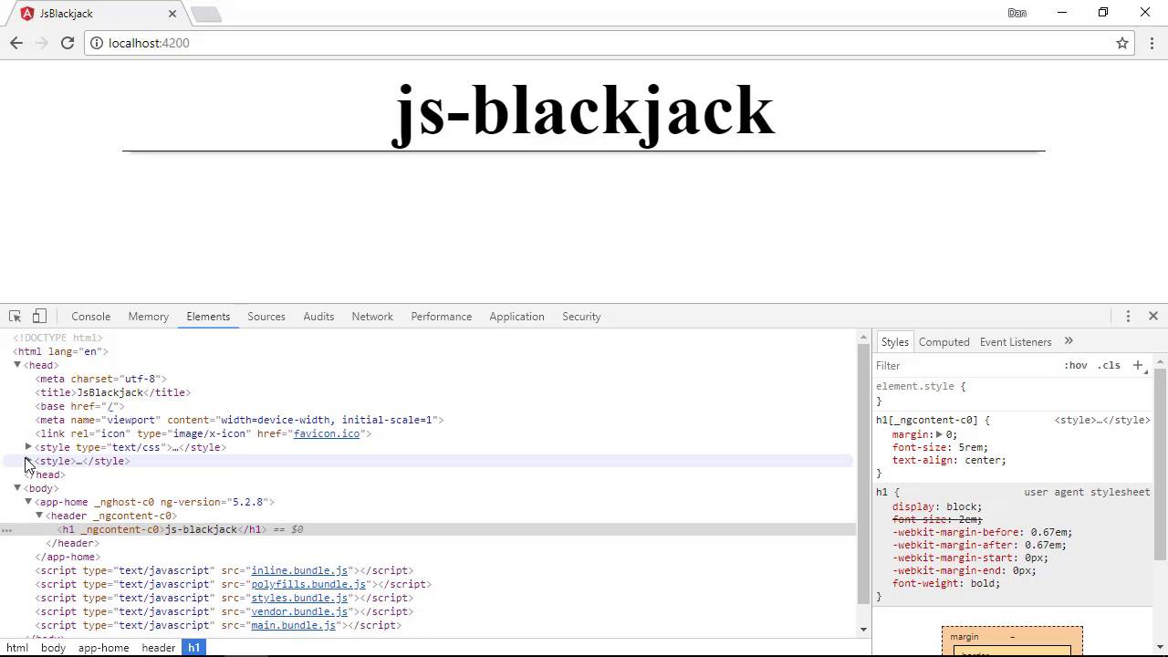Screen dimensions: 1168x657
Task: Expand the margin shorthand property
Action: (939, 434)
